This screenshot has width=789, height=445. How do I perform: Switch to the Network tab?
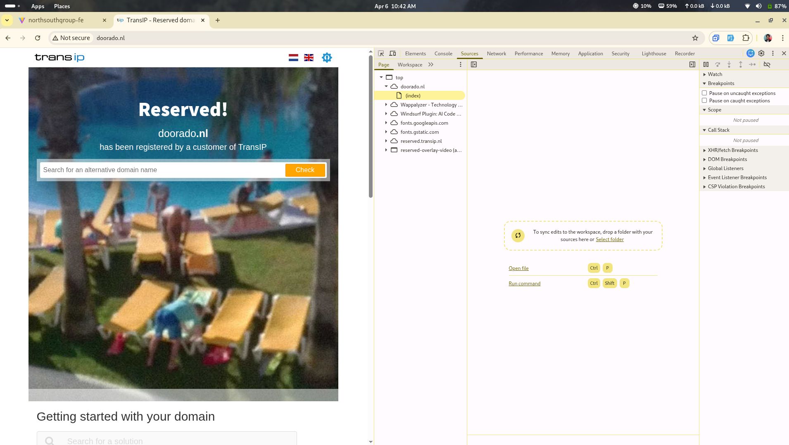496,53
